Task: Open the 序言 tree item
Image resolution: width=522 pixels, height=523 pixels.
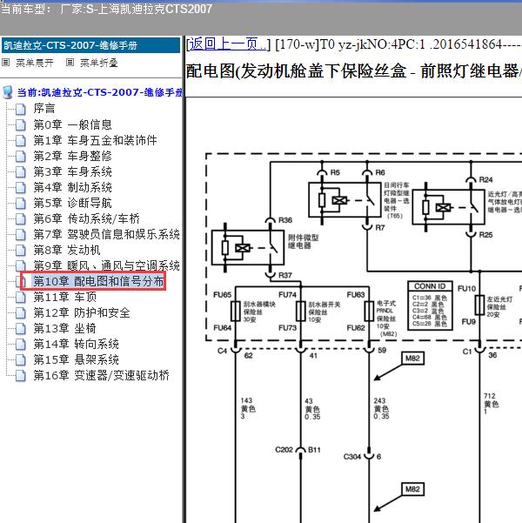Action: click(44, 109)
